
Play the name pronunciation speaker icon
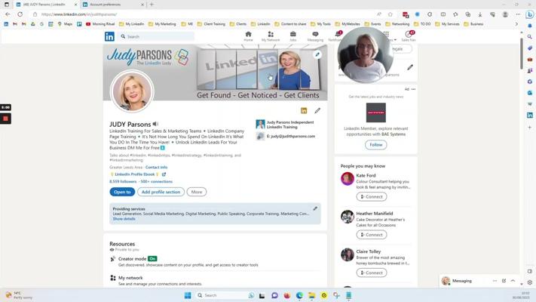[155, 124]
